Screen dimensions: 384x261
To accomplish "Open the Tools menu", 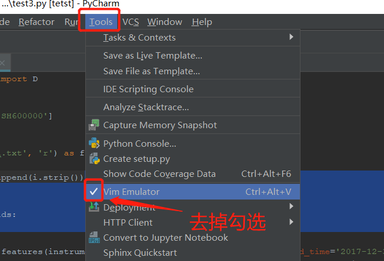I will click(x=101, y=22).
